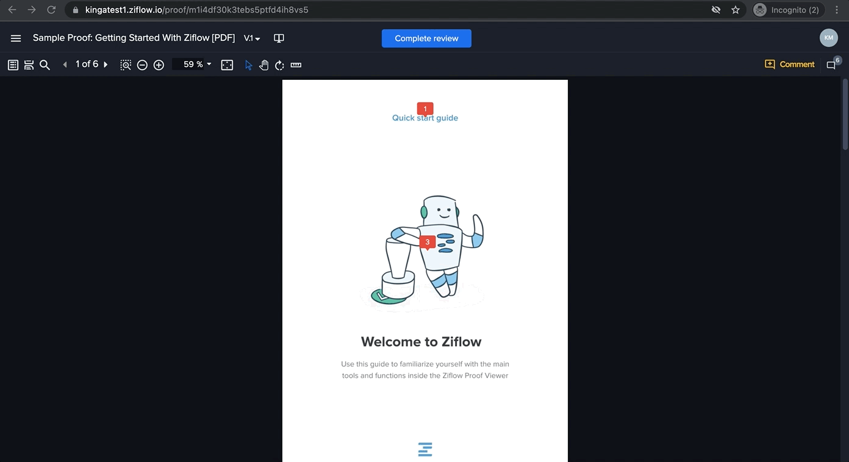Screen dimensions: 849x462
Task: Click the robot illustration in proof
Action: 422,254
